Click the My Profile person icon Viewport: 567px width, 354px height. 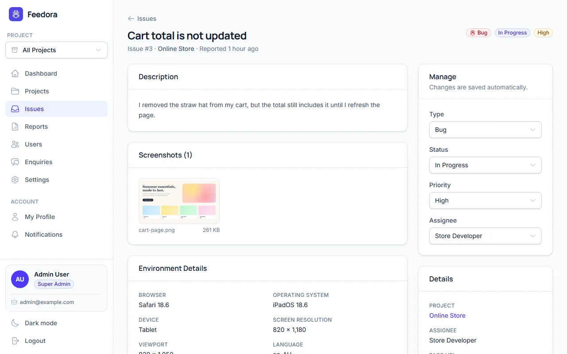click(15, 217)
